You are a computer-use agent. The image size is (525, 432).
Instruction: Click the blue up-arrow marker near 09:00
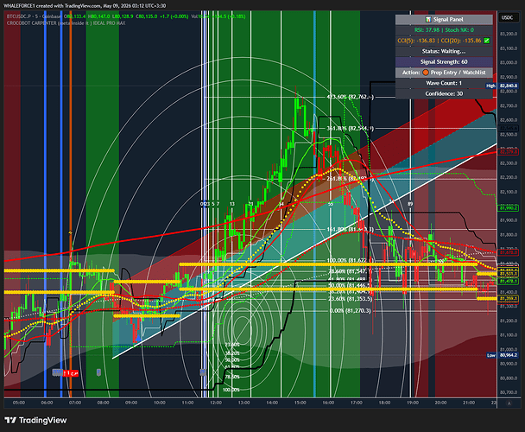tap(138, 339)
